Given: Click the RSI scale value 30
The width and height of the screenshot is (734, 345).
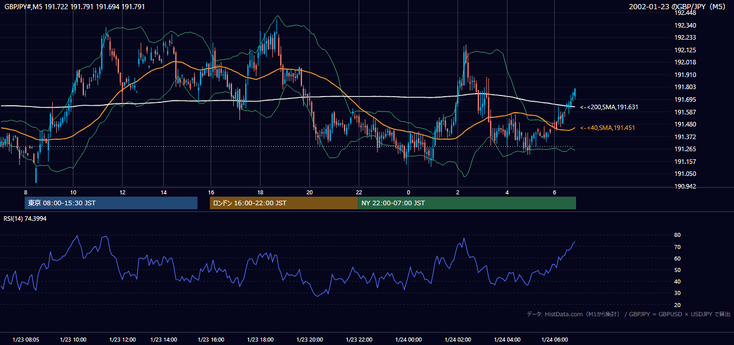Looking at the screenshot, I should point(678,293).
